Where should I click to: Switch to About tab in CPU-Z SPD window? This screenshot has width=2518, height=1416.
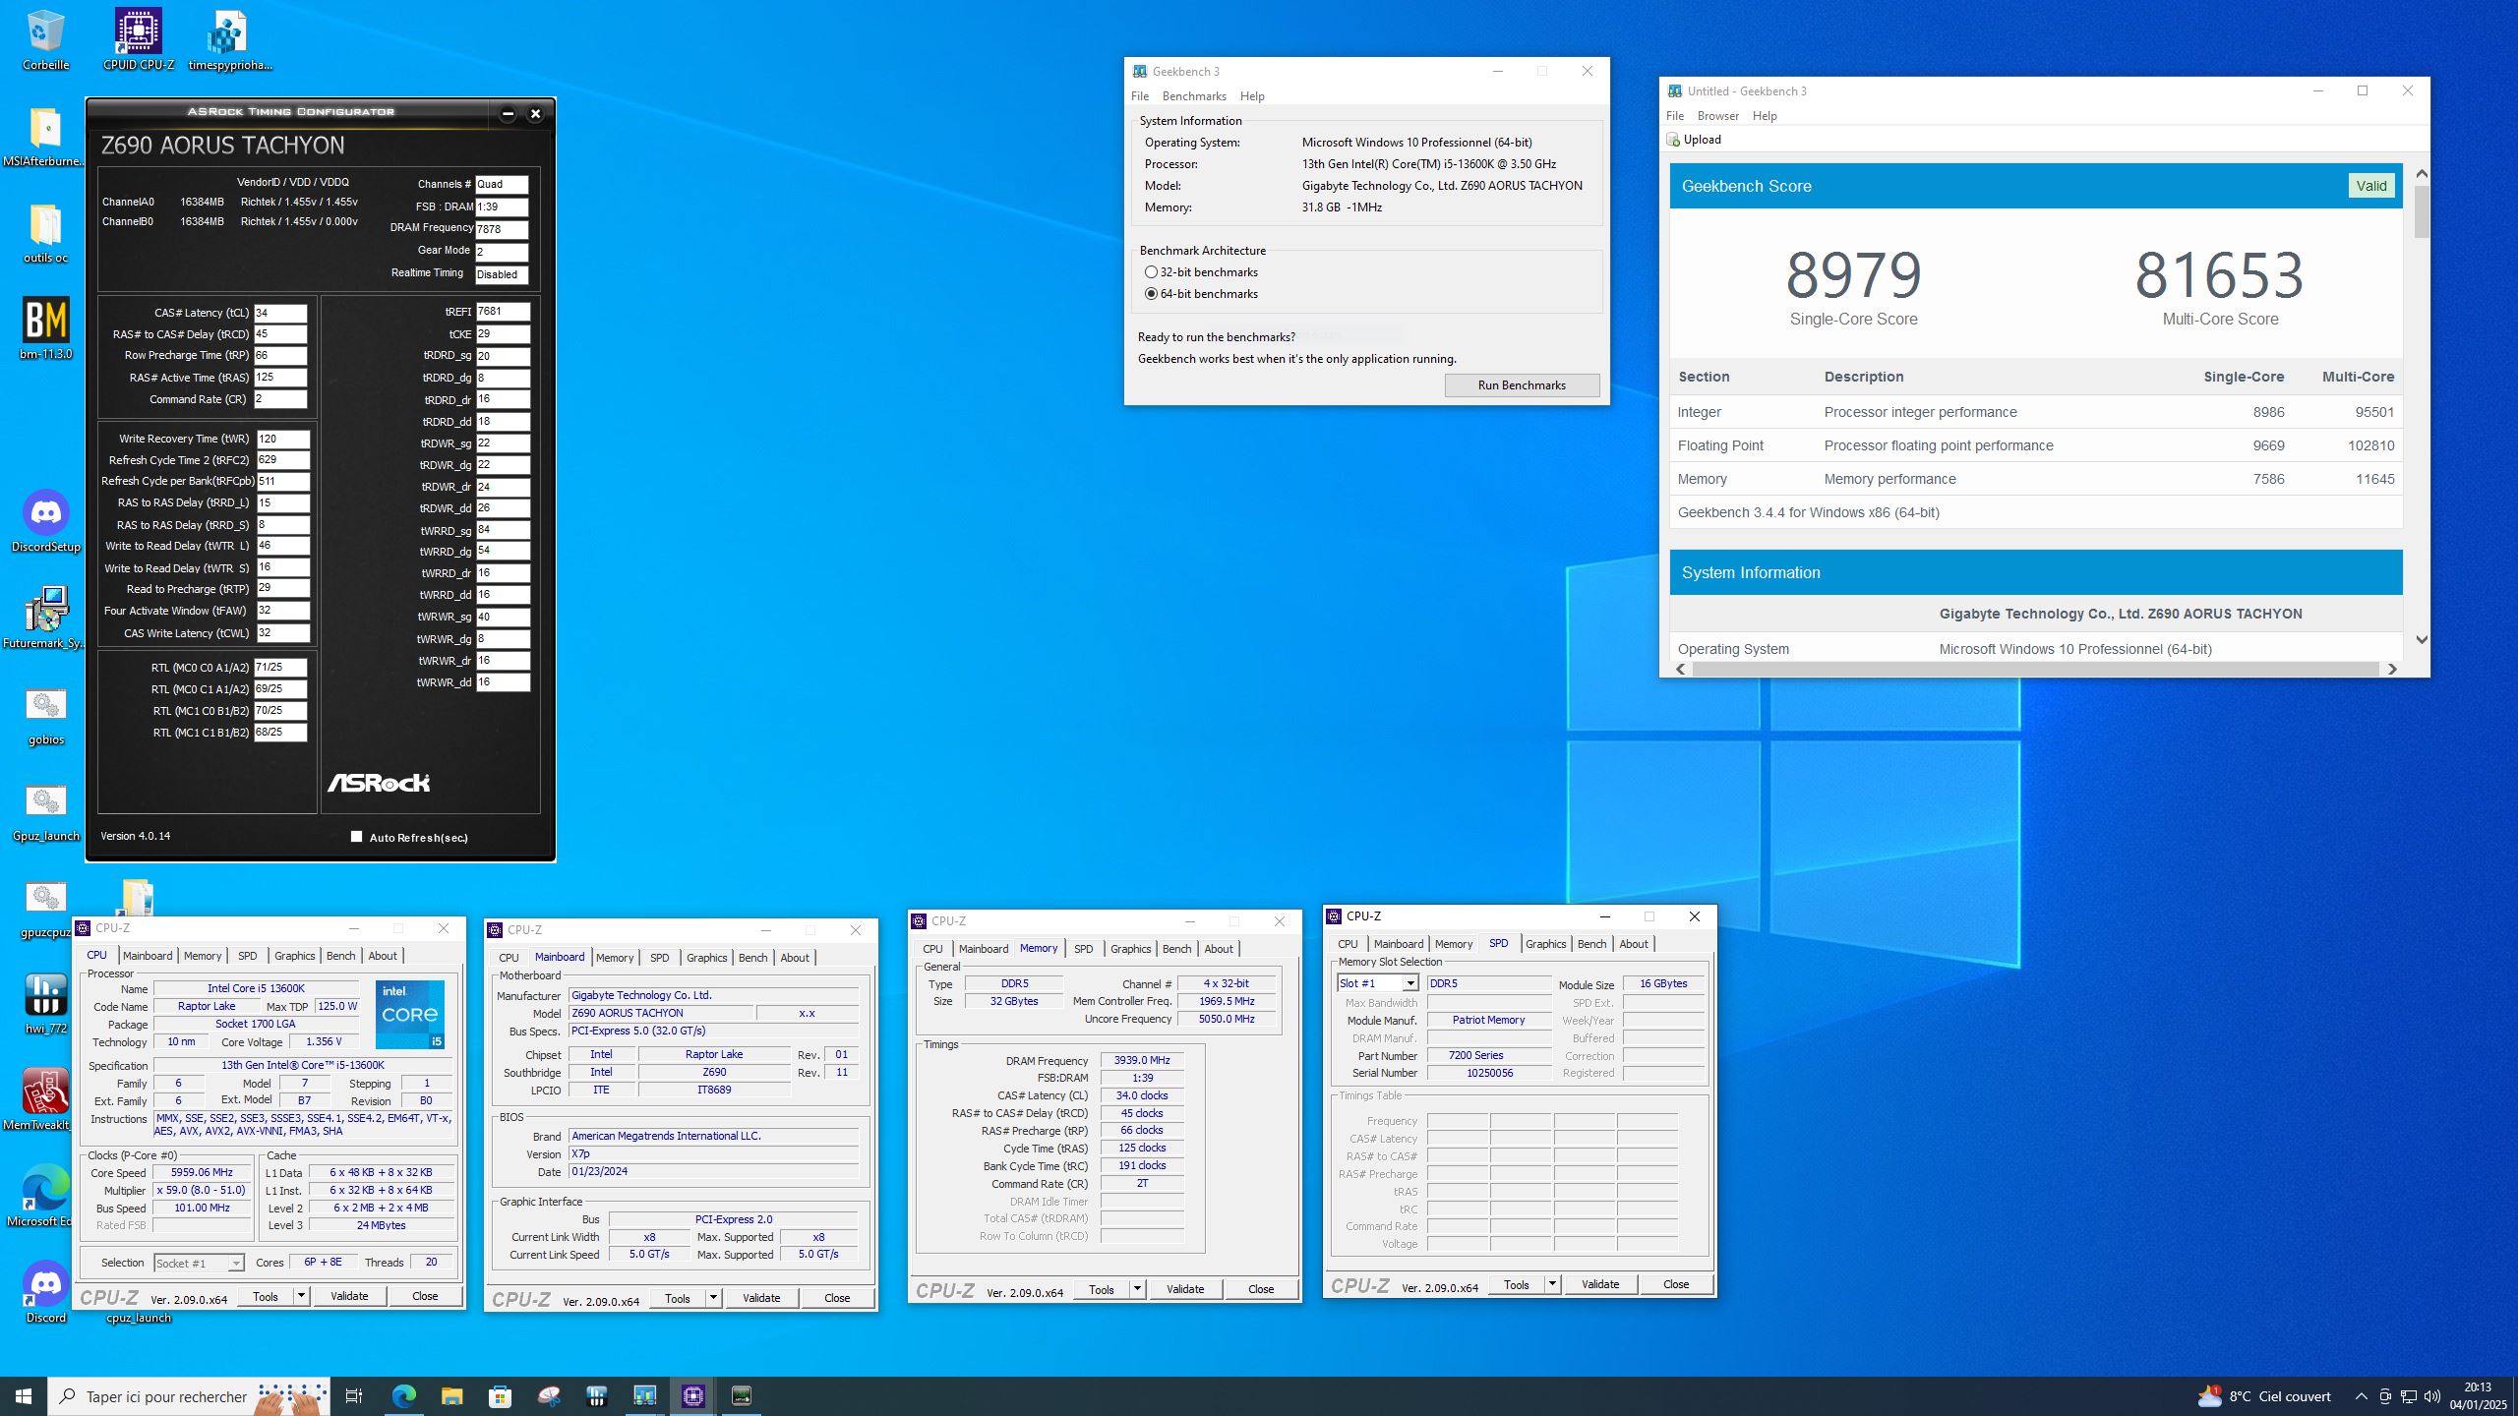pyautogui.click(x=1633, y=944)
